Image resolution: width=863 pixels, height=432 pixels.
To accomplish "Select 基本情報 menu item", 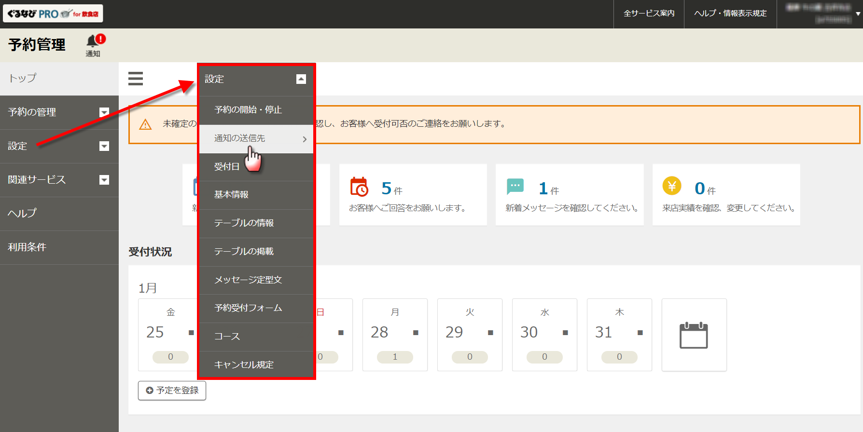I will click(x=256, y=195).
